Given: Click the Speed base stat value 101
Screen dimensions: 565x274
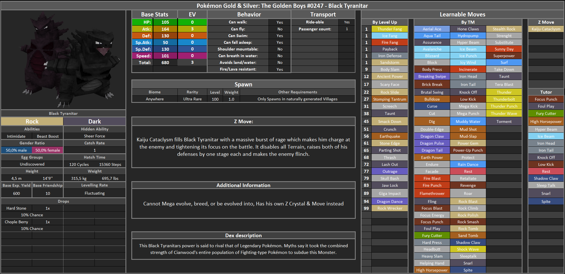Looking at the screenshot, I should (x=165, y=56).
